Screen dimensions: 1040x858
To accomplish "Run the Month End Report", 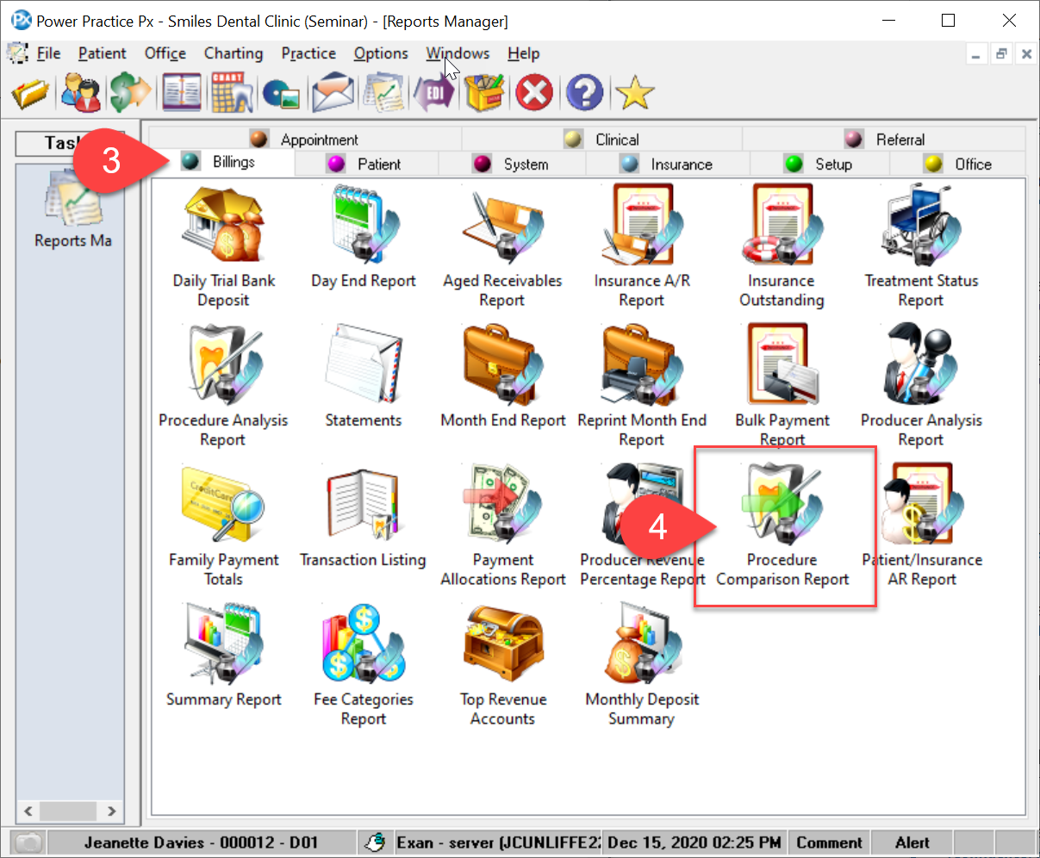I will tap(502, 377).
